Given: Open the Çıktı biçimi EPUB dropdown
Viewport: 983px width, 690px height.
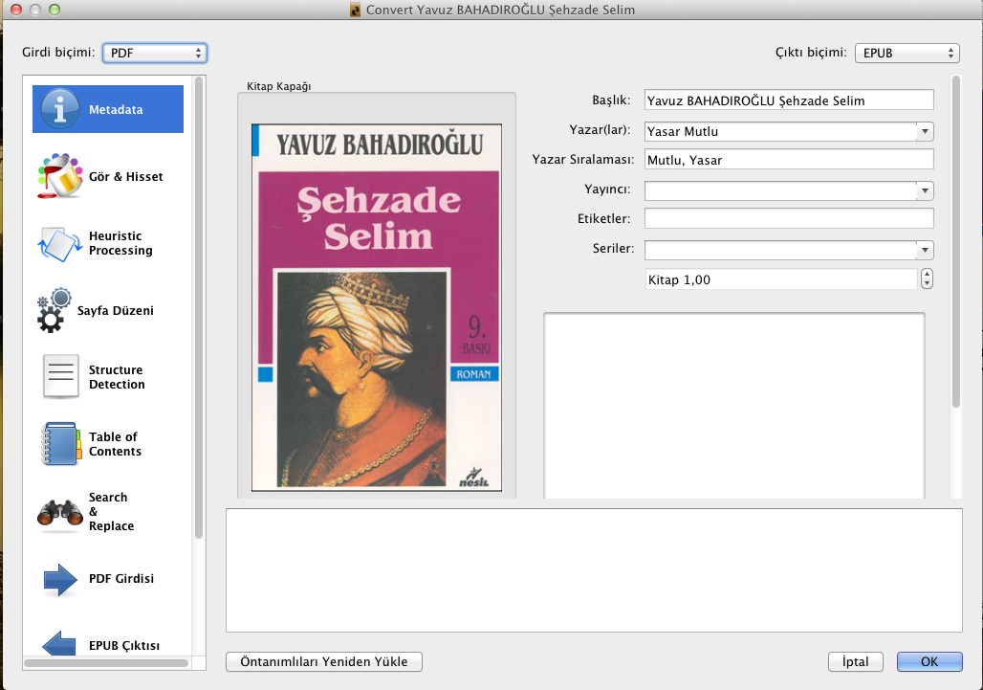Looking at the screenshot, I should tap(906, 53).
